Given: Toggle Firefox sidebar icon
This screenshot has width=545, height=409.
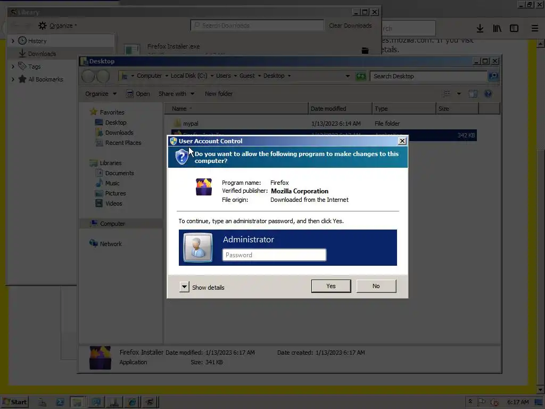Looking at the screenshot, I should coord(514,28).
